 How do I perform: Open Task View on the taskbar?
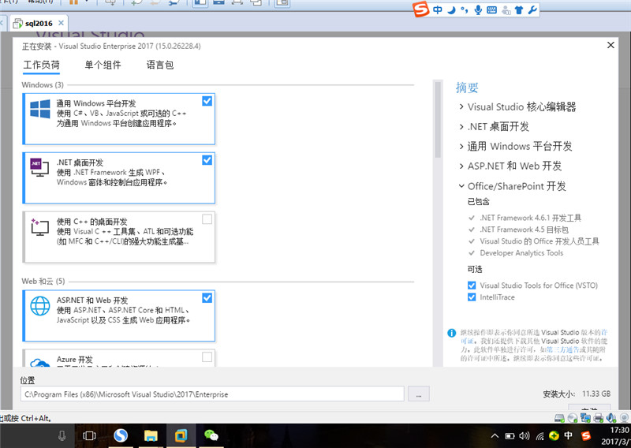(89, 435)
